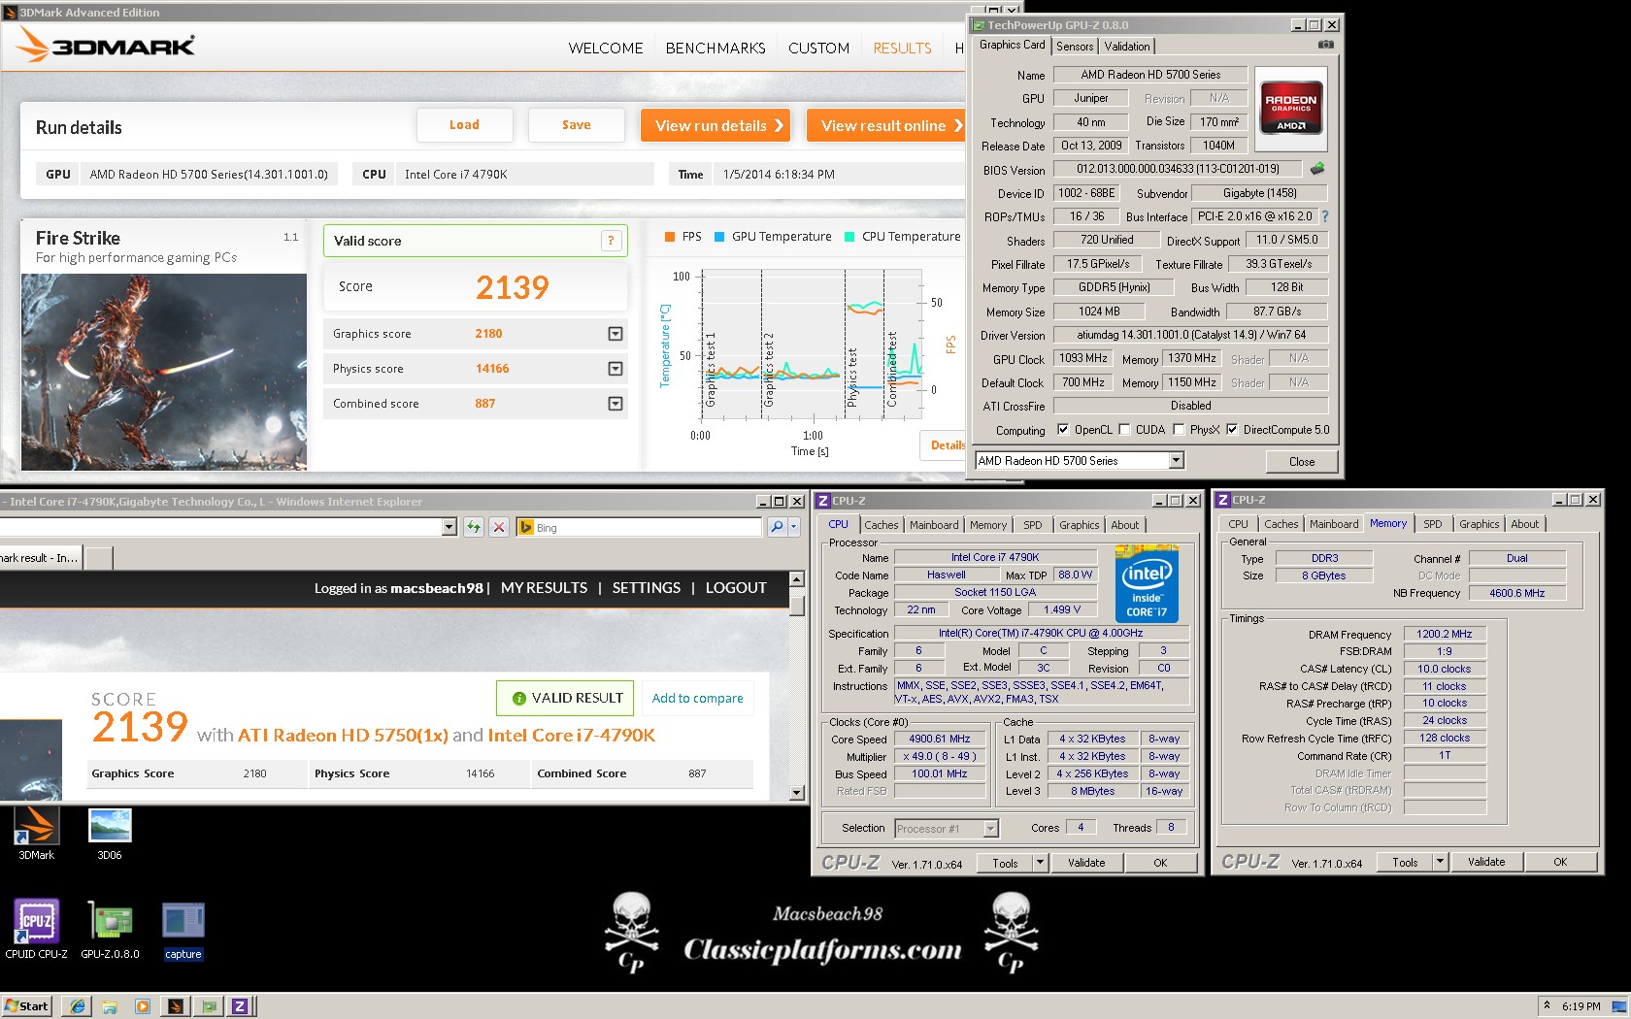This screenshot has height=1019, width=1631.
Task: Toggle the OpenCL checkbox in GPU-Z
Action: [1063, 429]
